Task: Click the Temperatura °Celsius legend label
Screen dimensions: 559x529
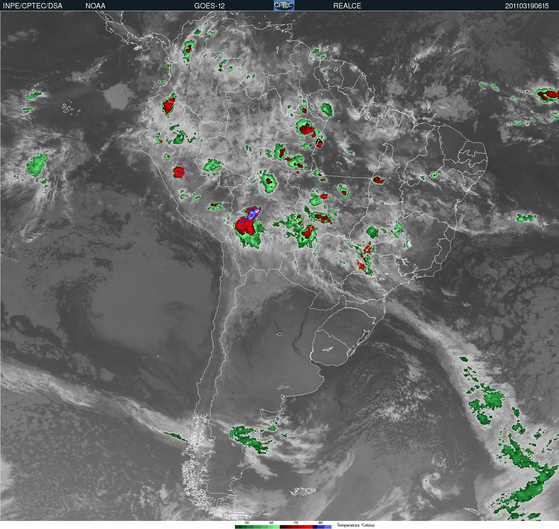Action: [356, 525]
